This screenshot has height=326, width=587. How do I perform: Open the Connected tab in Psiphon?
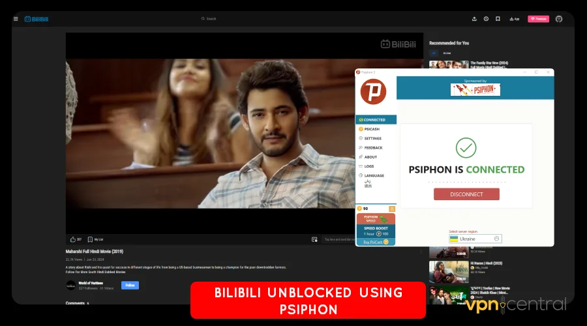click(x=376, y=120)
